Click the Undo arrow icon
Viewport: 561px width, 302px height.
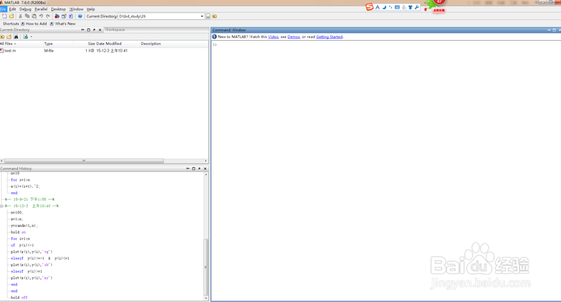(x=41, y=16)
